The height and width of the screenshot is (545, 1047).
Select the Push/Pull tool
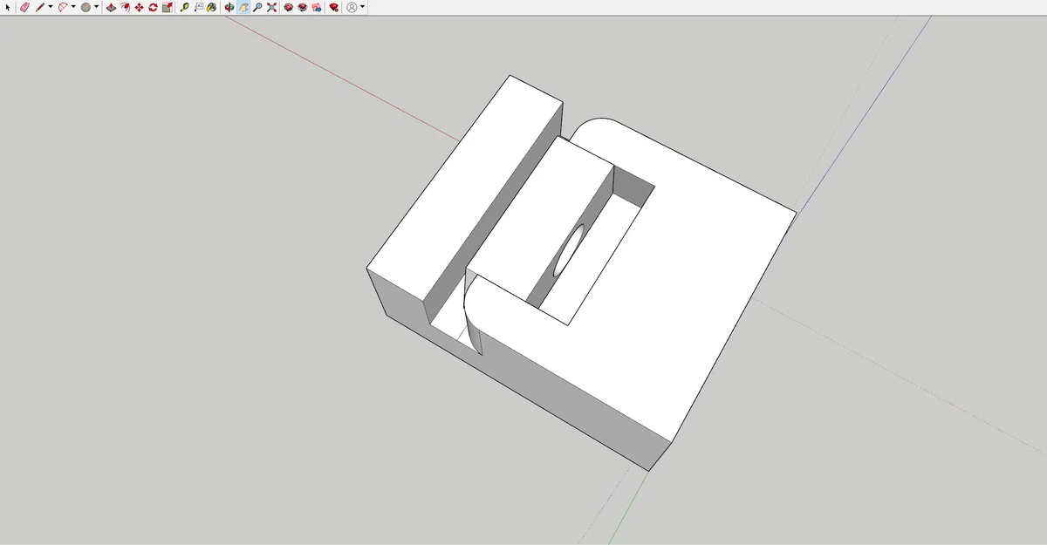(x=111, y=7)
